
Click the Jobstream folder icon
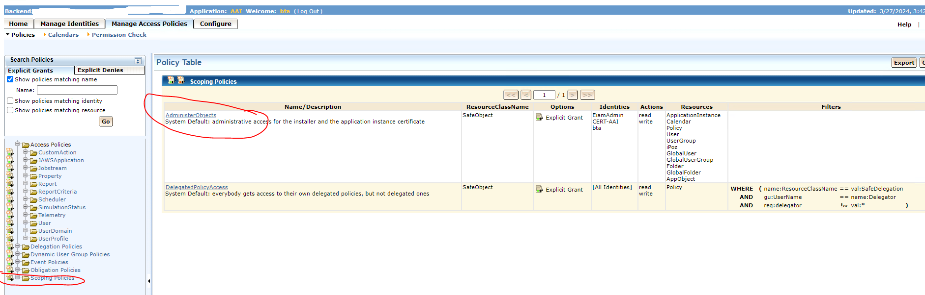[x=34, y=169]
